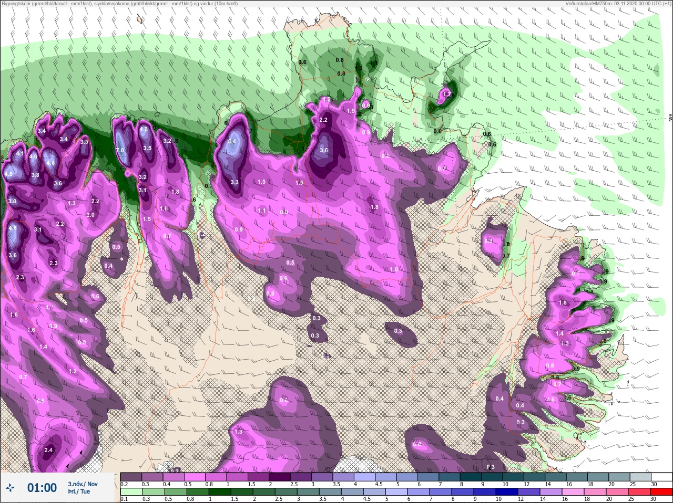This screenshot has width=673, height=503.
Task: Click the 01:00 time display
Action: [42, 488]
